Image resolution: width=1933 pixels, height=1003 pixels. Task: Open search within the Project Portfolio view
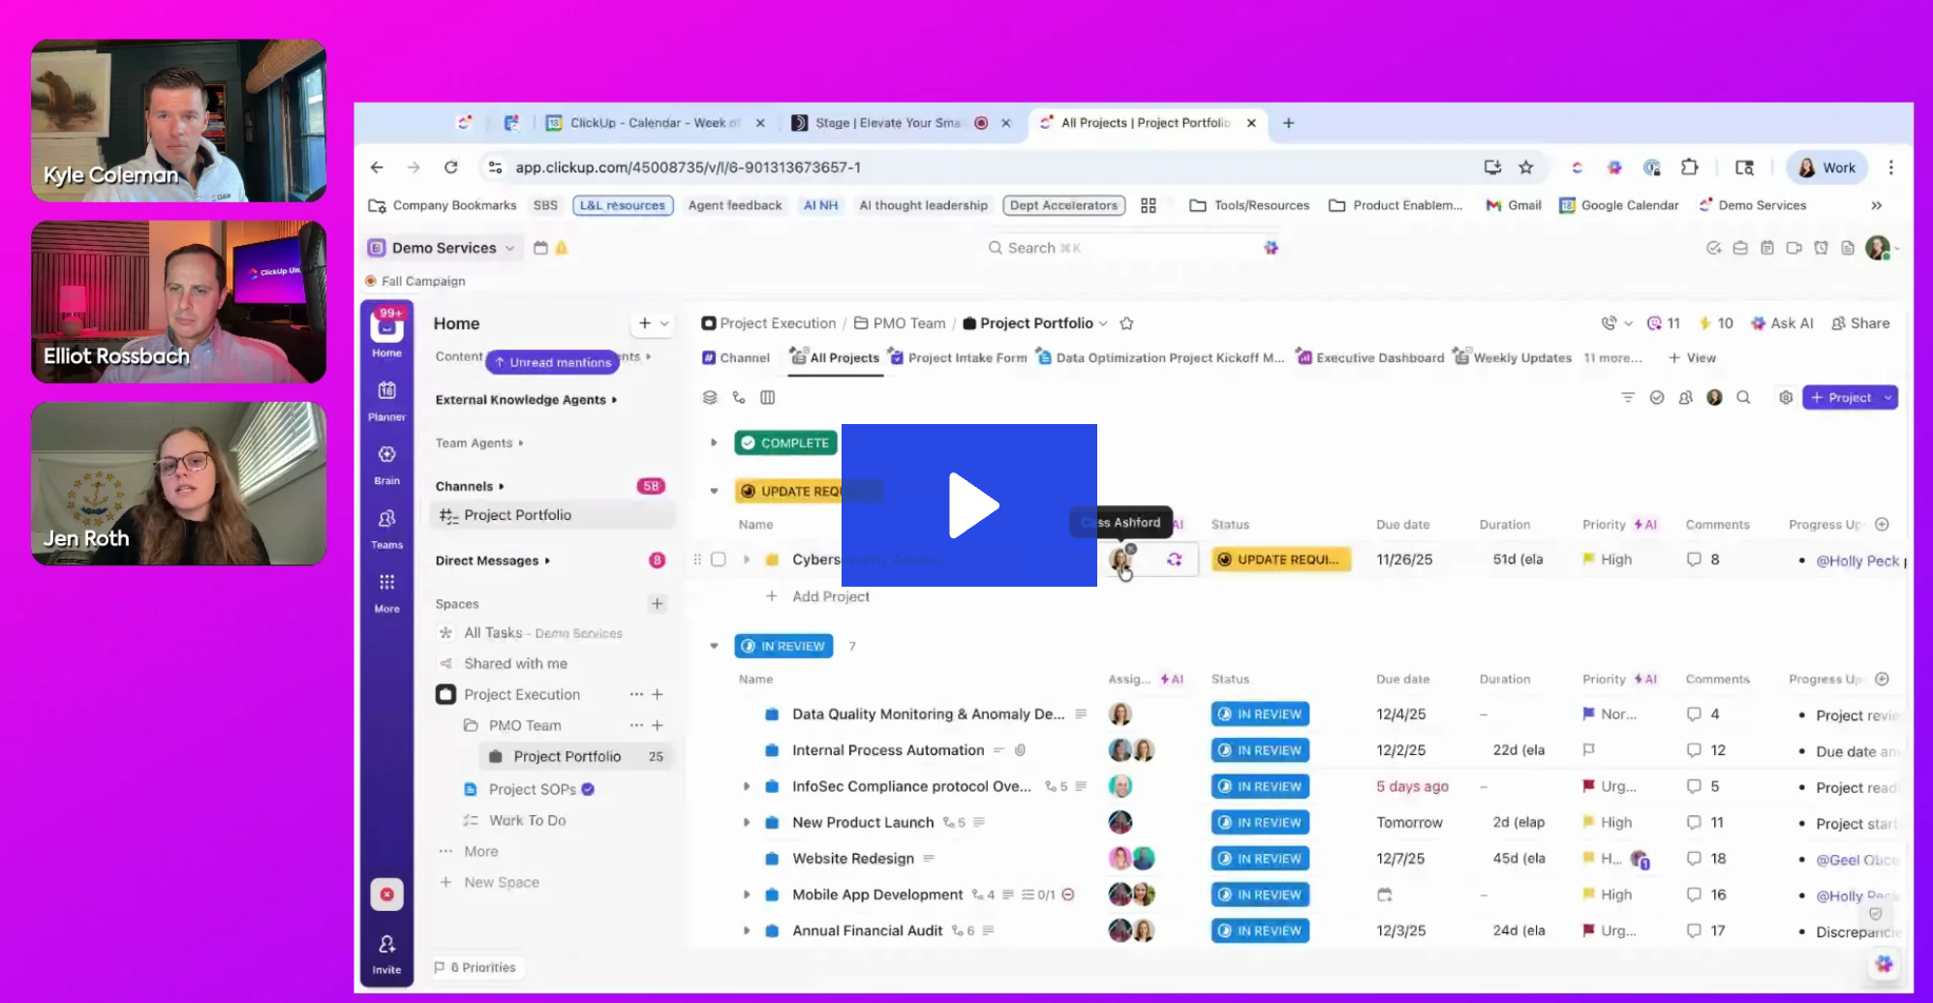1743,397
